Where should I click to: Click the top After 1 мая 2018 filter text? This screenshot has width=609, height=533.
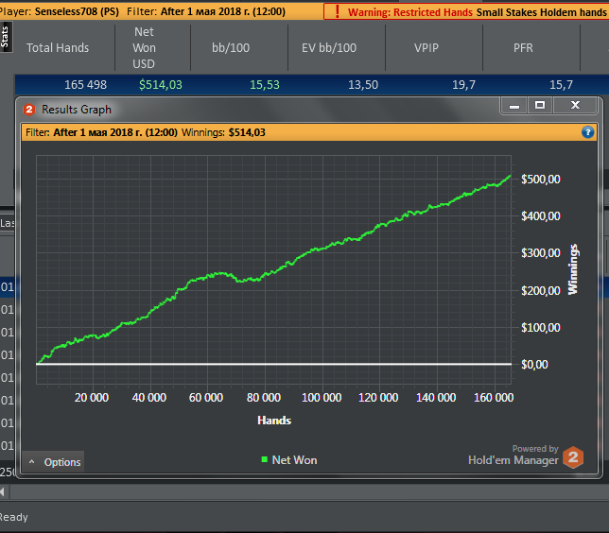[x=223, y=11]
